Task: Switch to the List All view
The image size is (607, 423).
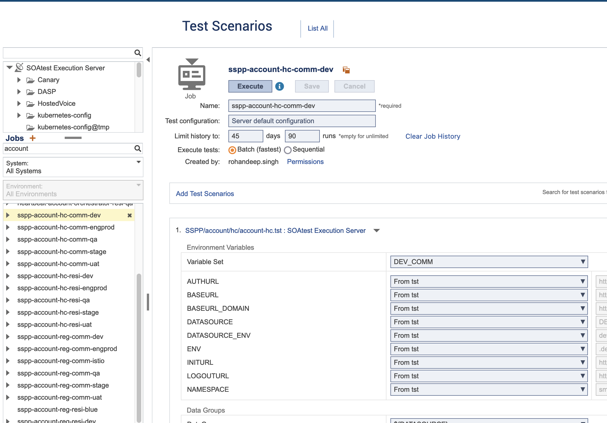Action: point(317,28)
